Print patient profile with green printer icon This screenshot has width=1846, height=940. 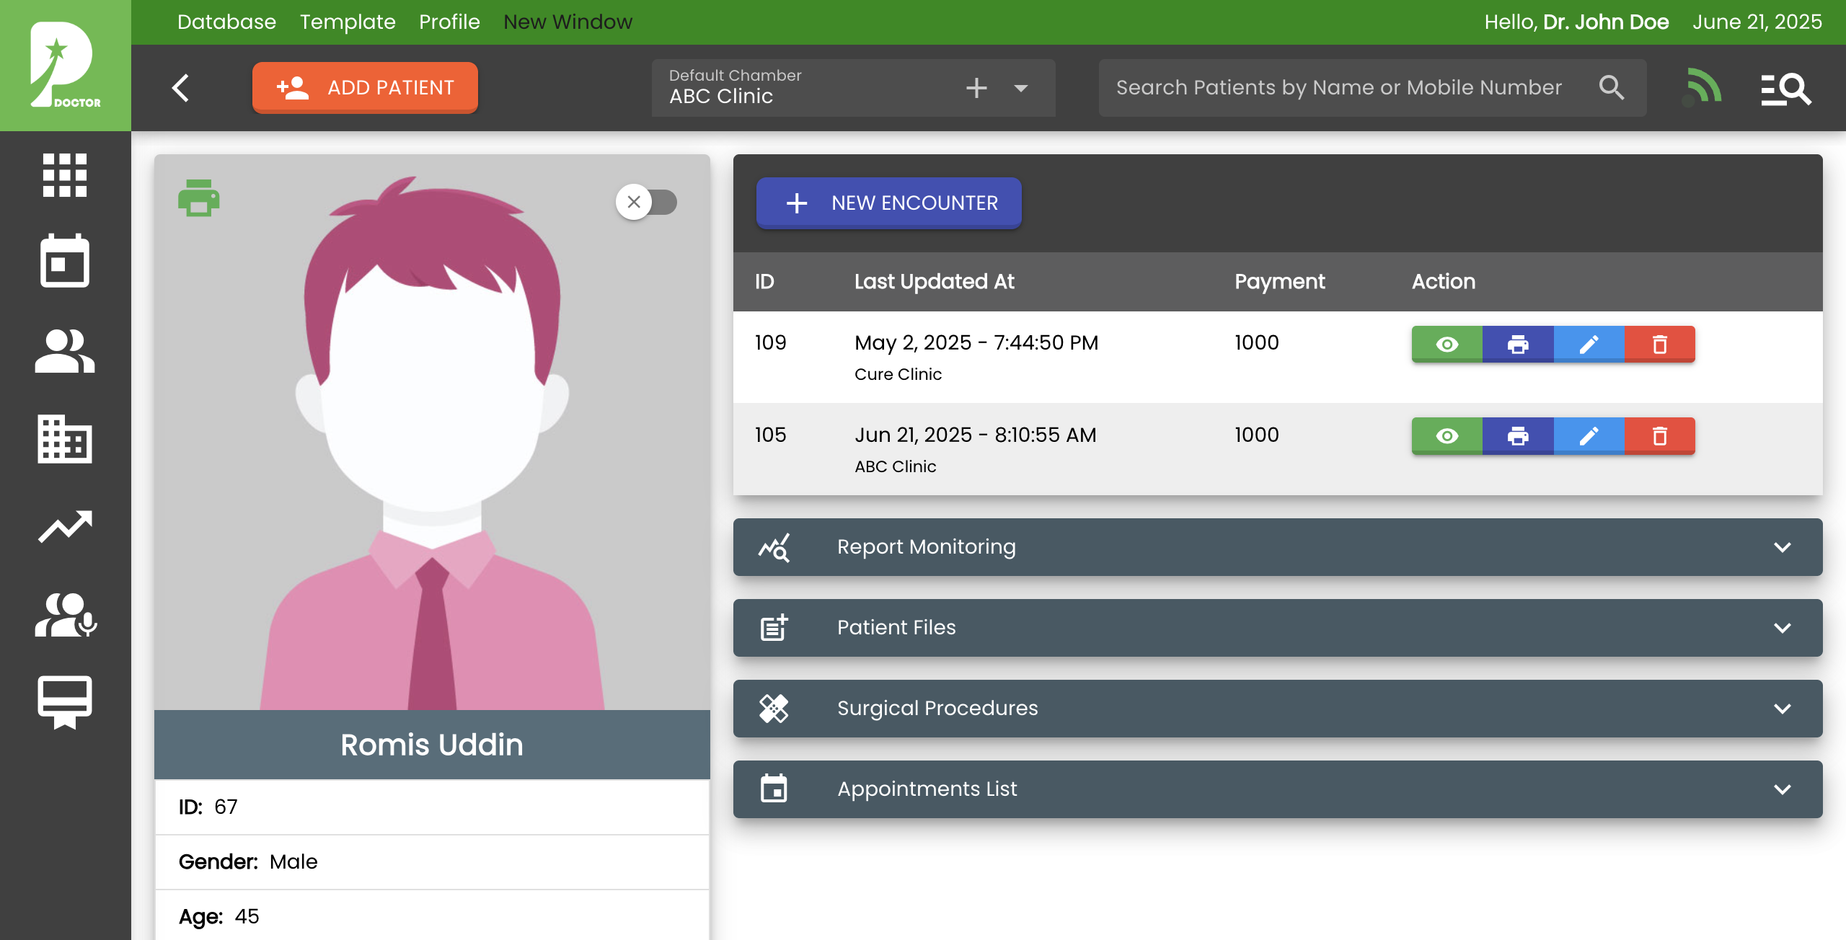coord(199,198)
